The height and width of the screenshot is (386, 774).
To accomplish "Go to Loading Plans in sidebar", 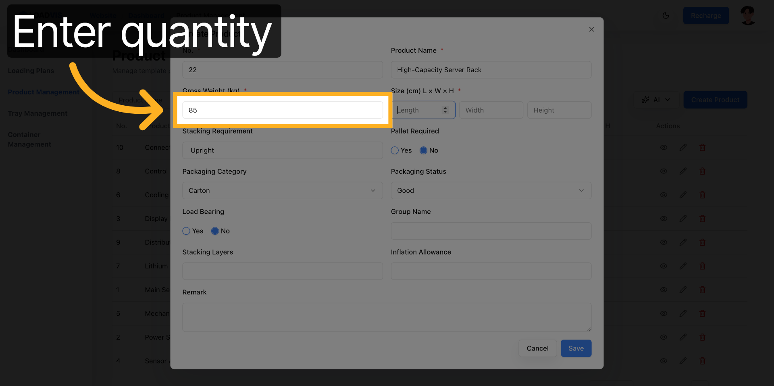I will 31,71.
